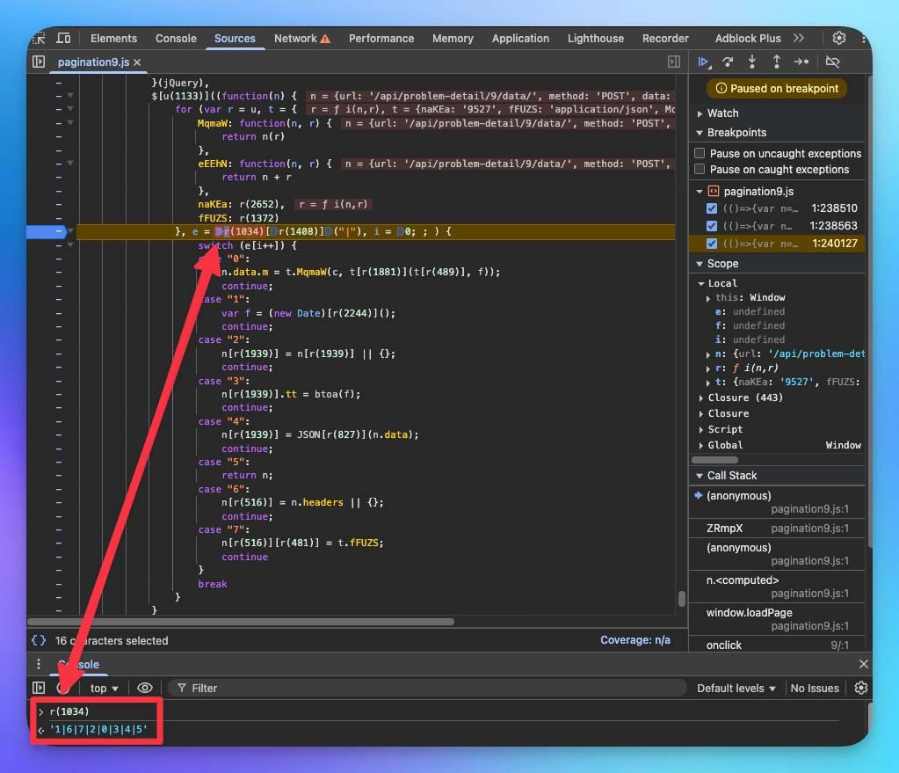899x773 pixels.
Task: Expand the Global scope
Action: pyautogui.click(x=700, y=445)
